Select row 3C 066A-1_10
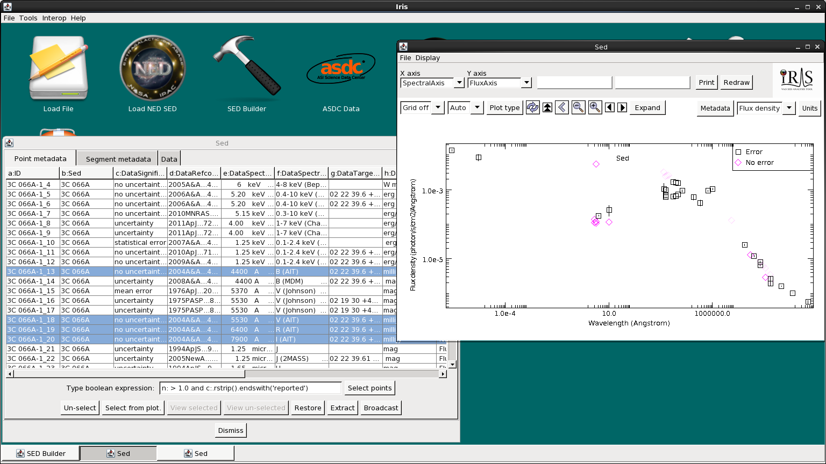The image size is (826, 464). (227, 242)
